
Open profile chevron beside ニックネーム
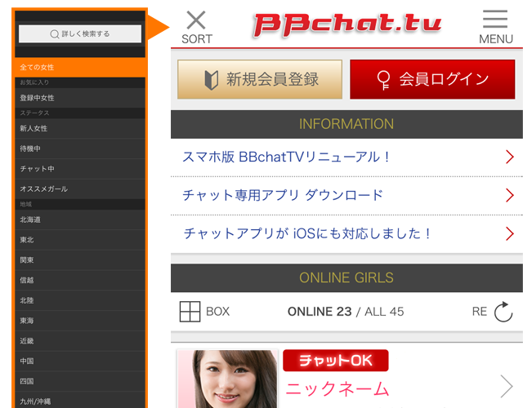(507, 386)
